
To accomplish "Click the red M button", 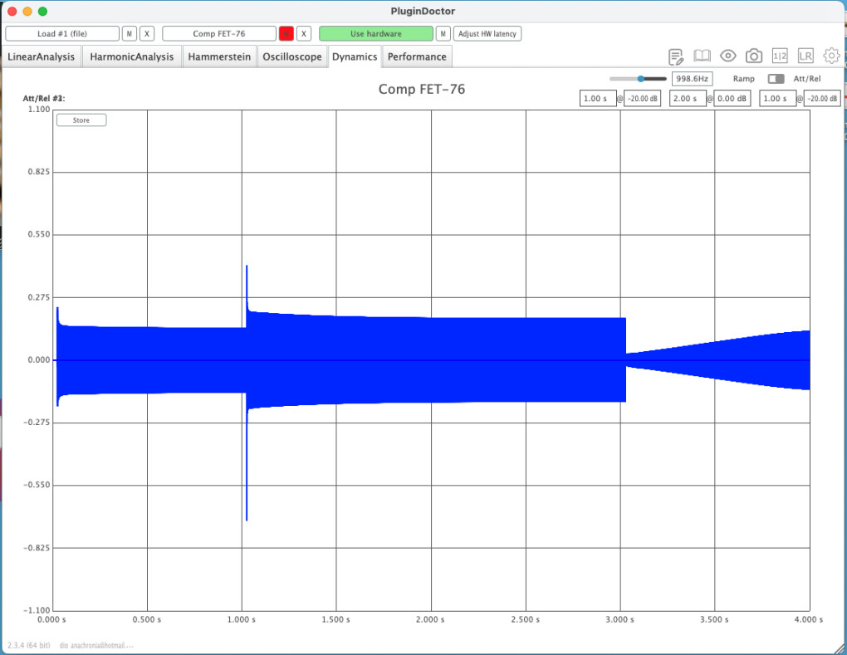I will tap(286, 33).
